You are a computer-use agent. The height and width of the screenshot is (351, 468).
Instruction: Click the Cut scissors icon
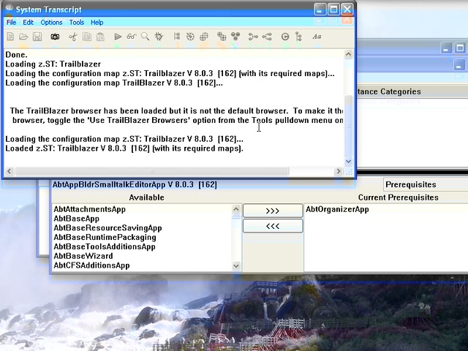pos(73,37)
